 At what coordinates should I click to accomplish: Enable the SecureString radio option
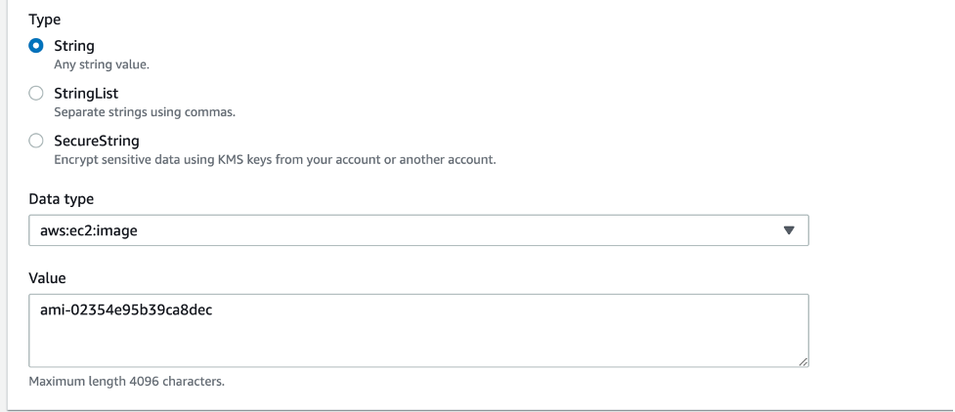36,142
